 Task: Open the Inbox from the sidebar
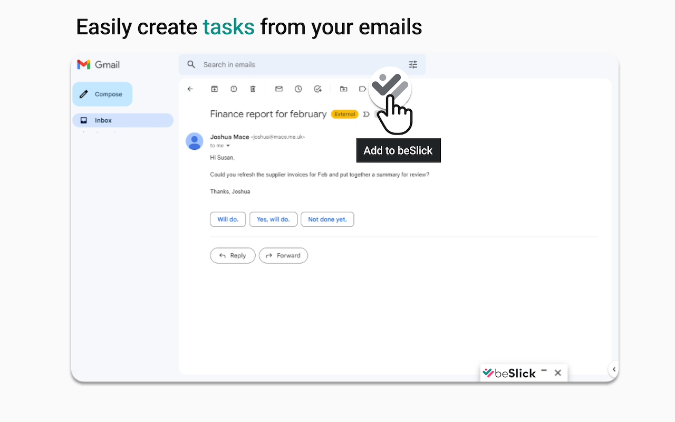[x=104, y=120]
